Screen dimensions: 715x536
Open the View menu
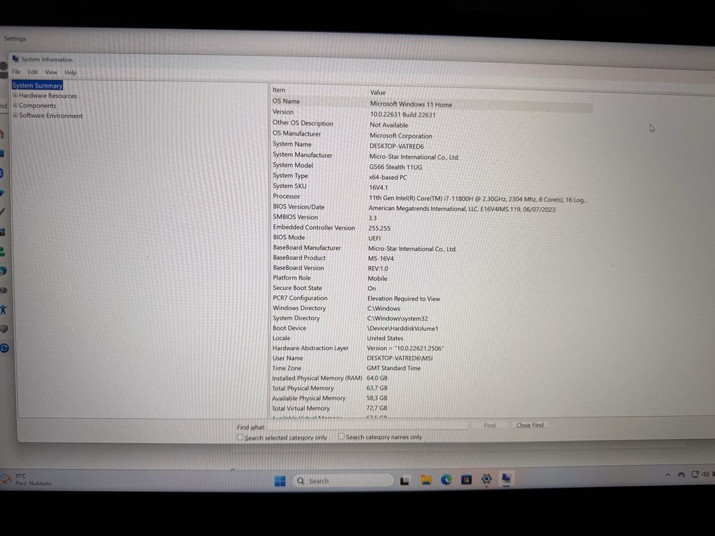coord(51,72)
